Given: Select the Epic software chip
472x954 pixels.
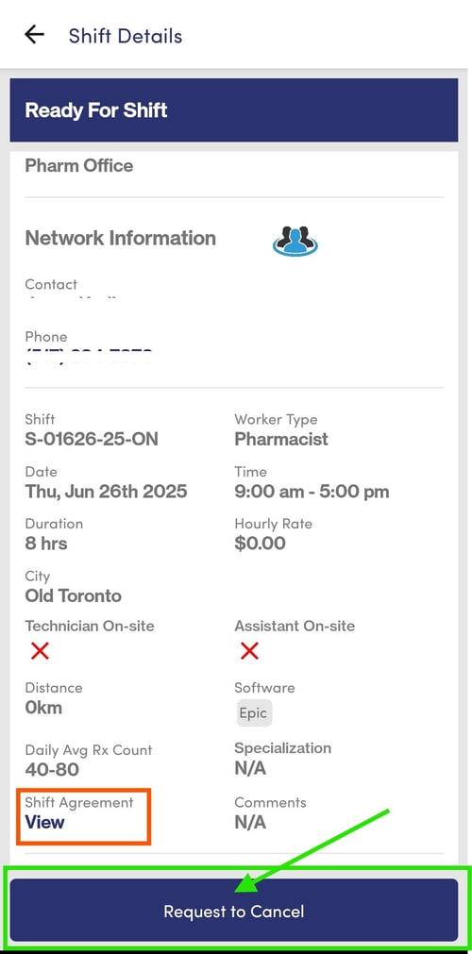Looking at the screenshot, I should pos(254,713).
